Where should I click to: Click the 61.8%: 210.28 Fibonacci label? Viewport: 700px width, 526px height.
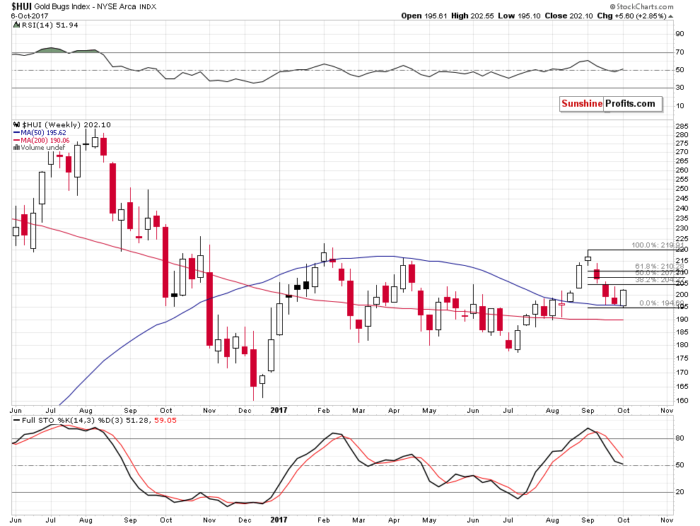point(660,266)
